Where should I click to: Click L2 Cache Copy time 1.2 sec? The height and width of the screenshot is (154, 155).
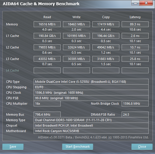[106, 52]
